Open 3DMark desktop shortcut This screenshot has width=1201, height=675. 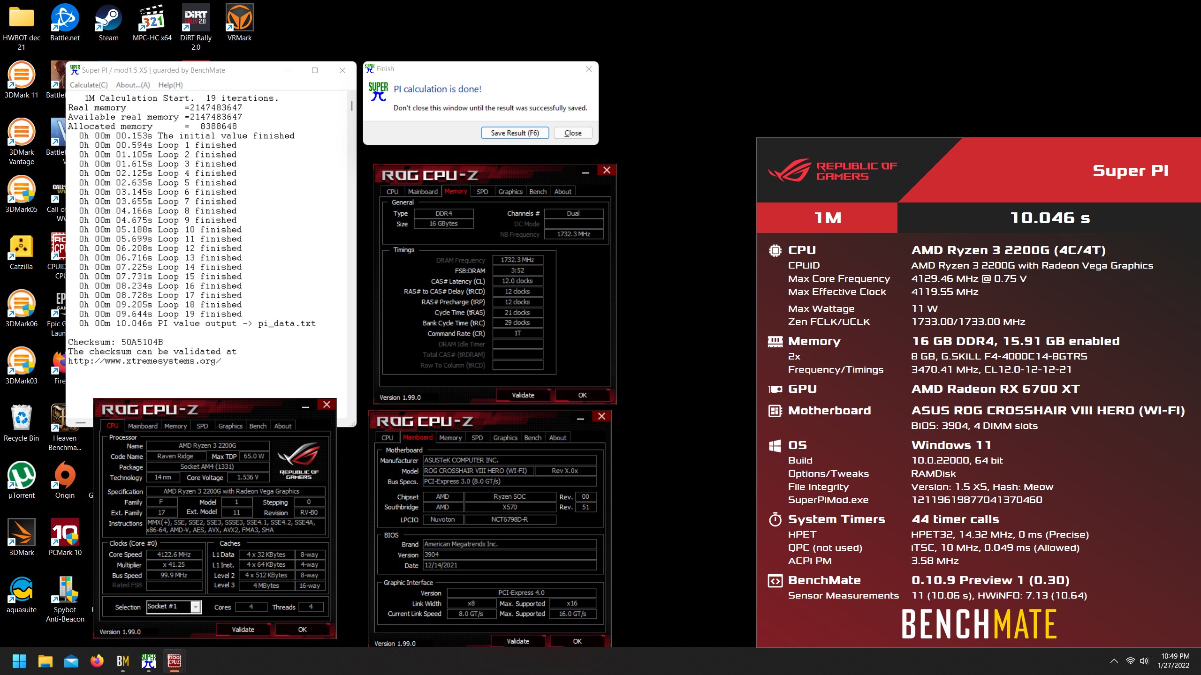pyautogui.click(x=22, y=538)
